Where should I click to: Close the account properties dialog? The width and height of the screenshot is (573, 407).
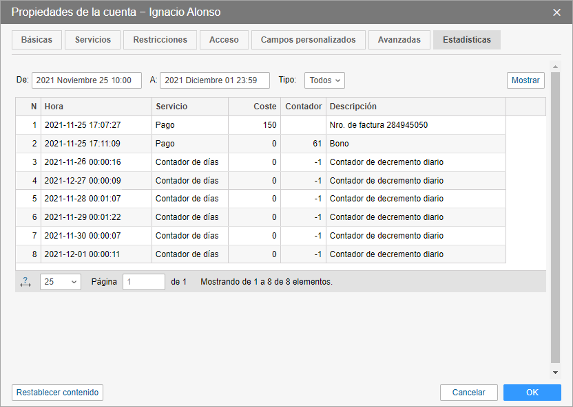(x=556, y=12)
